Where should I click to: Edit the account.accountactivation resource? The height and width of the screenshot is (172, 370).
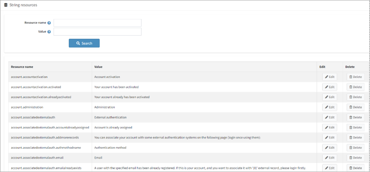coord(330,77)
